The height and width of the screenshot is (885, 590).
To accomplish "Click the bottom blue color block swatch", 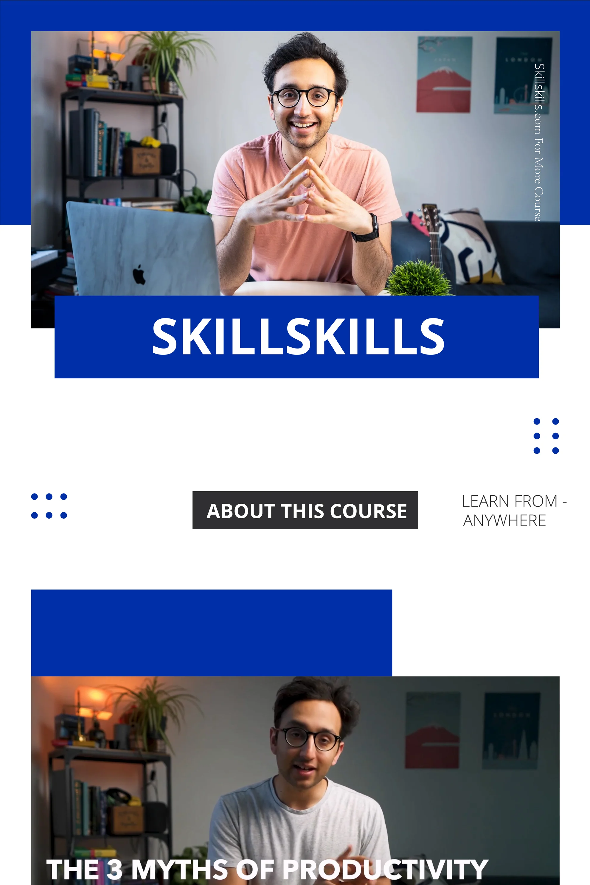I will (x=211, y=632).
